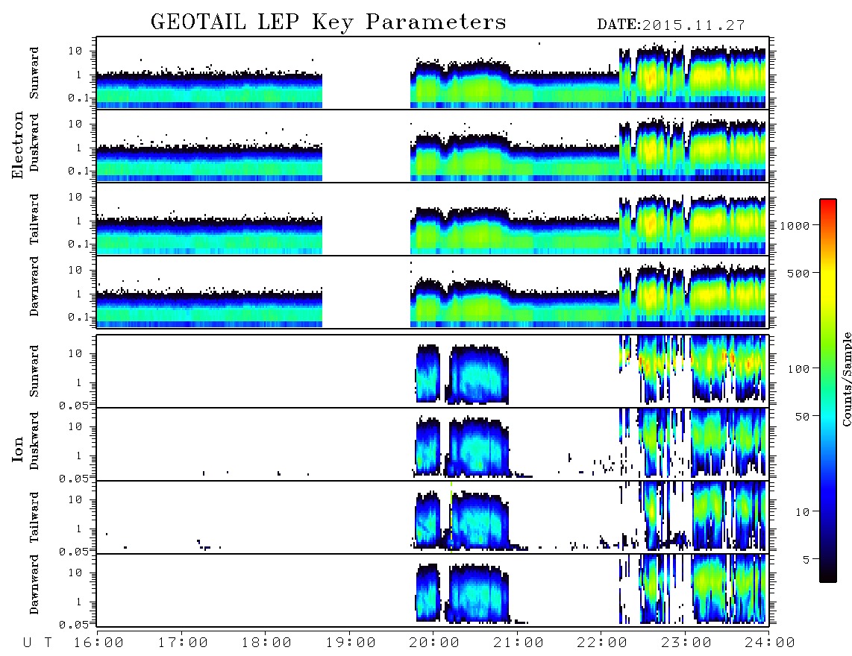Select the "18:00" time tick label
Viewport: 852px width, 656px height.
[267, 643]
